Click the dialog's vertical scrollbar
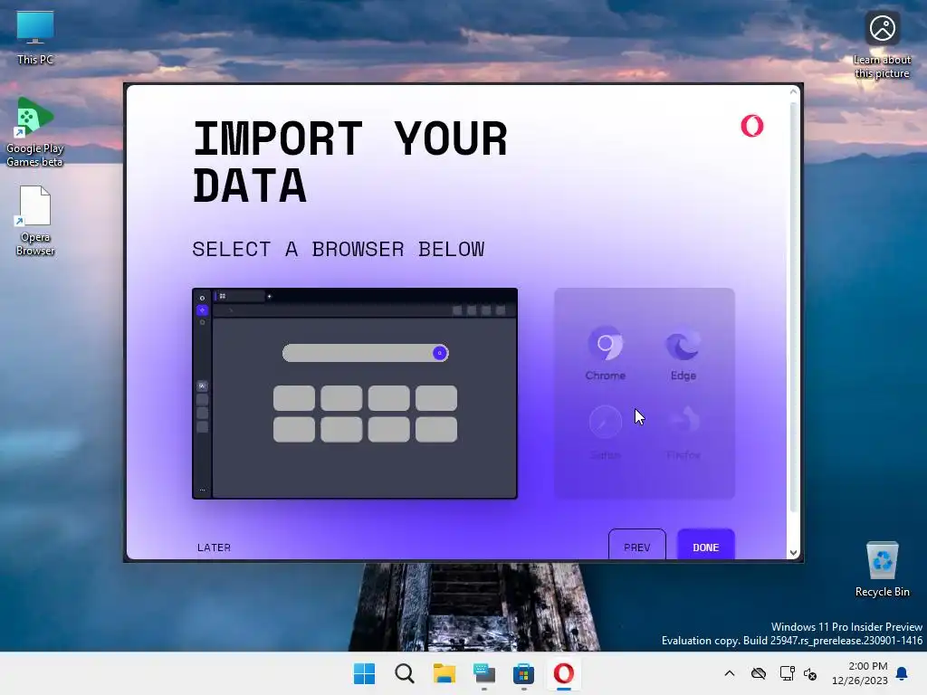Viewport: 927px width, 695px height. coord(793,308)
